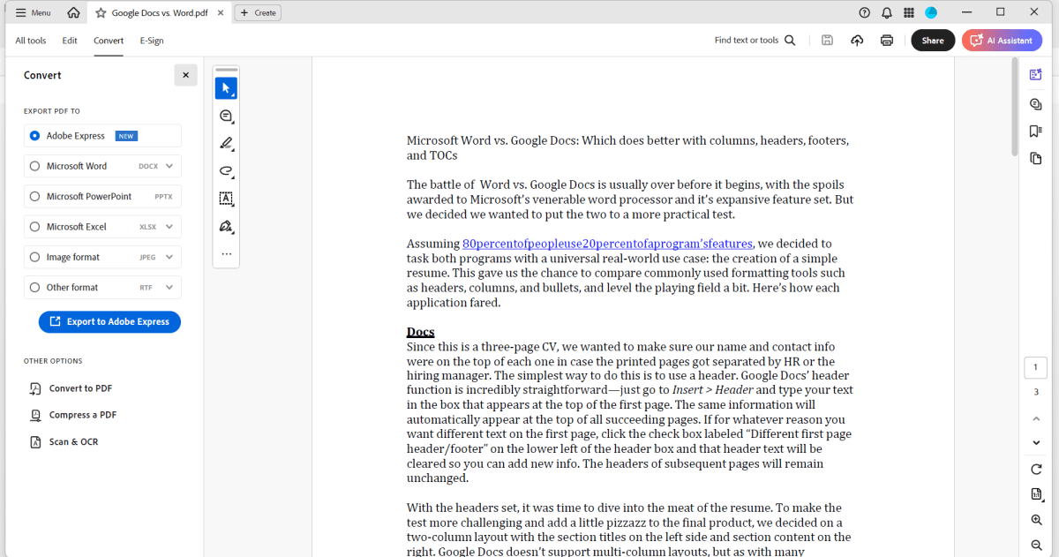Choose the Add text box tool

click(x=226, y=199)
